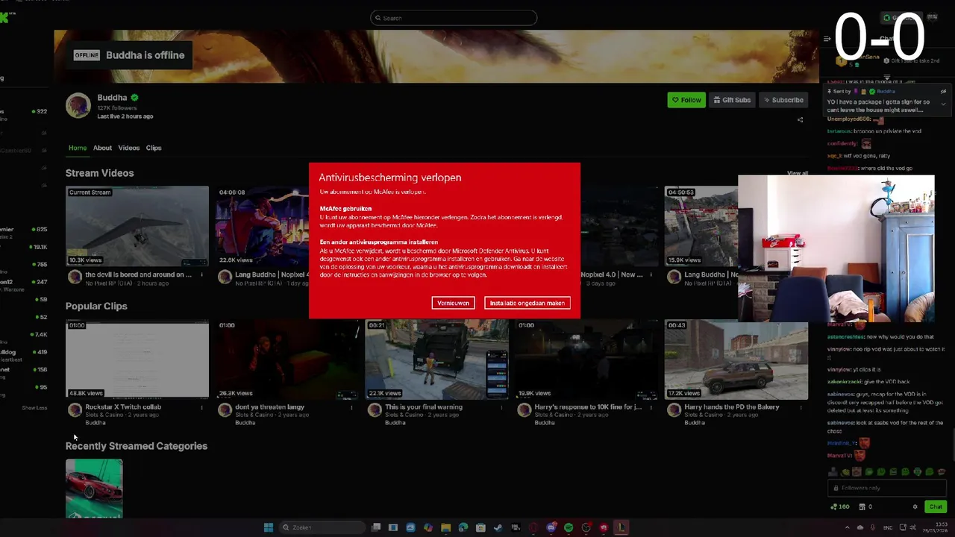
Task: Click the chat message input field
Action: click(x=887, y=488)
